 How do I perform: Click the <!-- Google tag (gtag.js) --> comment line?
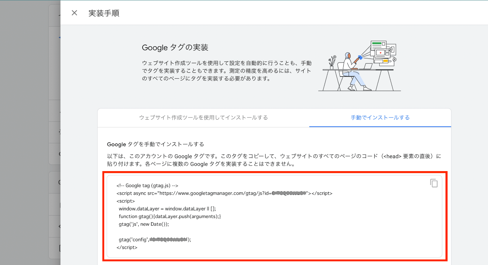(147, 186)
